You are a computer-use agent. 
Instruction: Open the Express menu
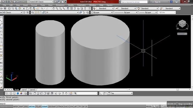(109, 5)
